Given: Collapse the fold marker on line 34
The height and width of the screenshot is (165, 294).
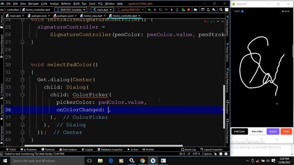Looking at the screenshot, I should [x=23, y=95].
